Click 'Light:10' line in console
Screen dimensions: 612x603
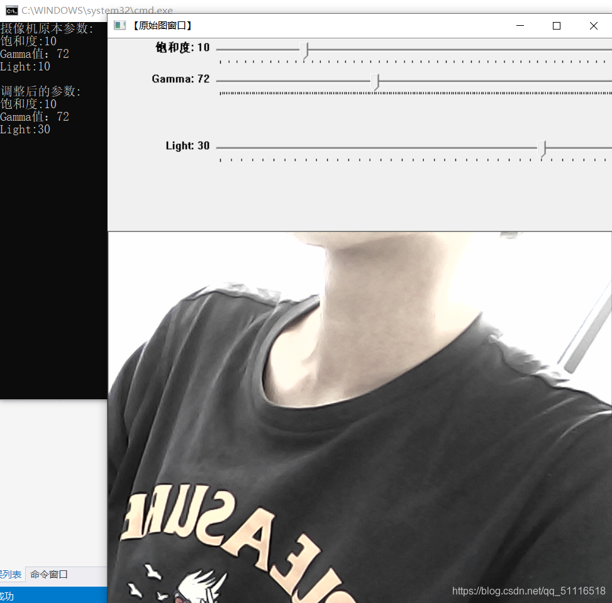pyautogui.click(x=25, y=67)
